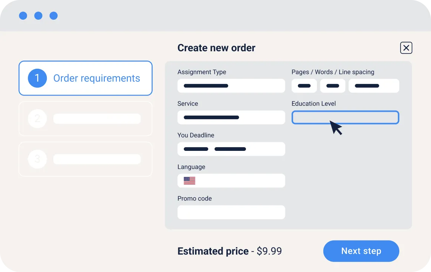The width and height of the screenshot is (431, 272).
Task: Switch to the third order step
Action: (x=85, y=159)
